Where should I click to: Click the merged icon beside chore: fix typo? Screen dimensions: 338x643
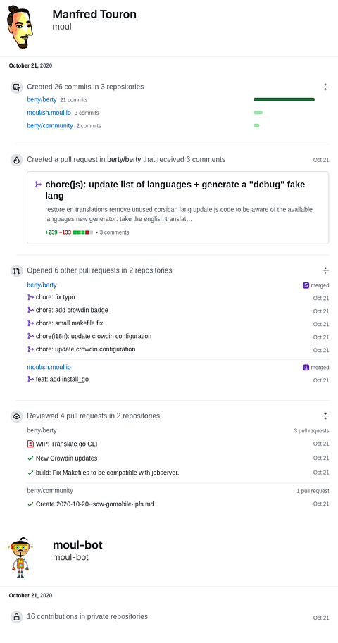30,297
